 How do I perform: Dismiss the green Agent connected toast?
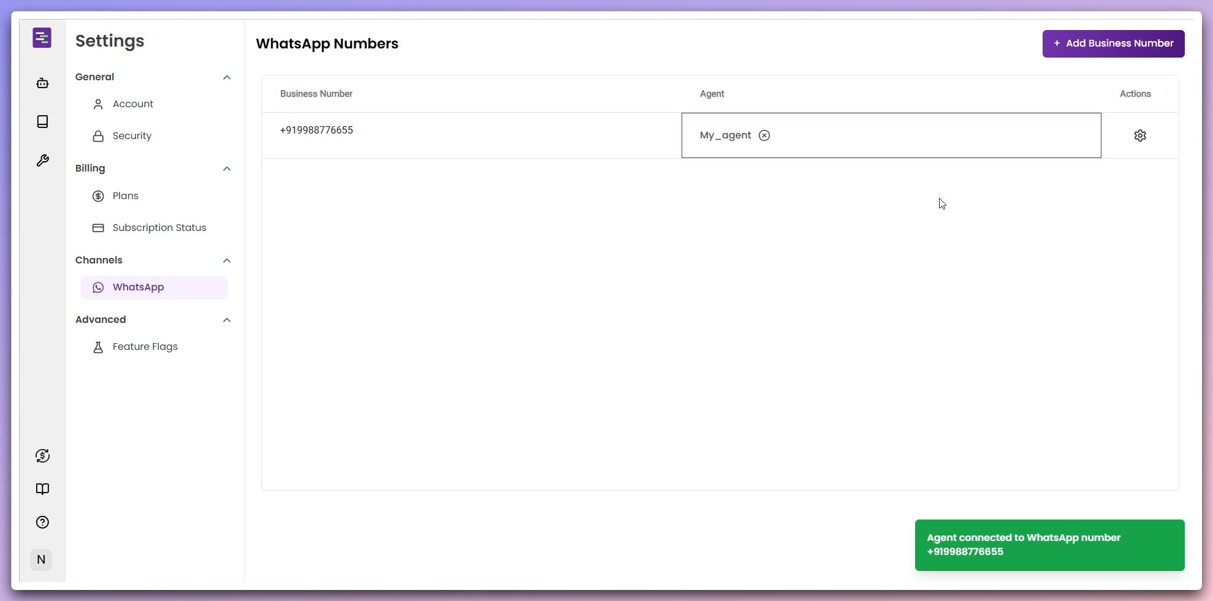(x=1049, y=545)
